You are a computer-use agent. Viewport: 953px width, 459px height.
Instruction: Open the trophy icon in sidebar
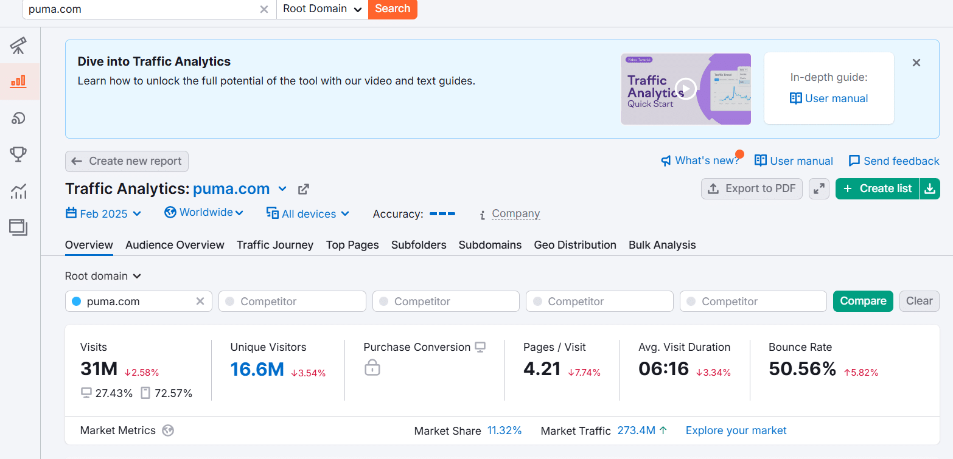point(18,154)
